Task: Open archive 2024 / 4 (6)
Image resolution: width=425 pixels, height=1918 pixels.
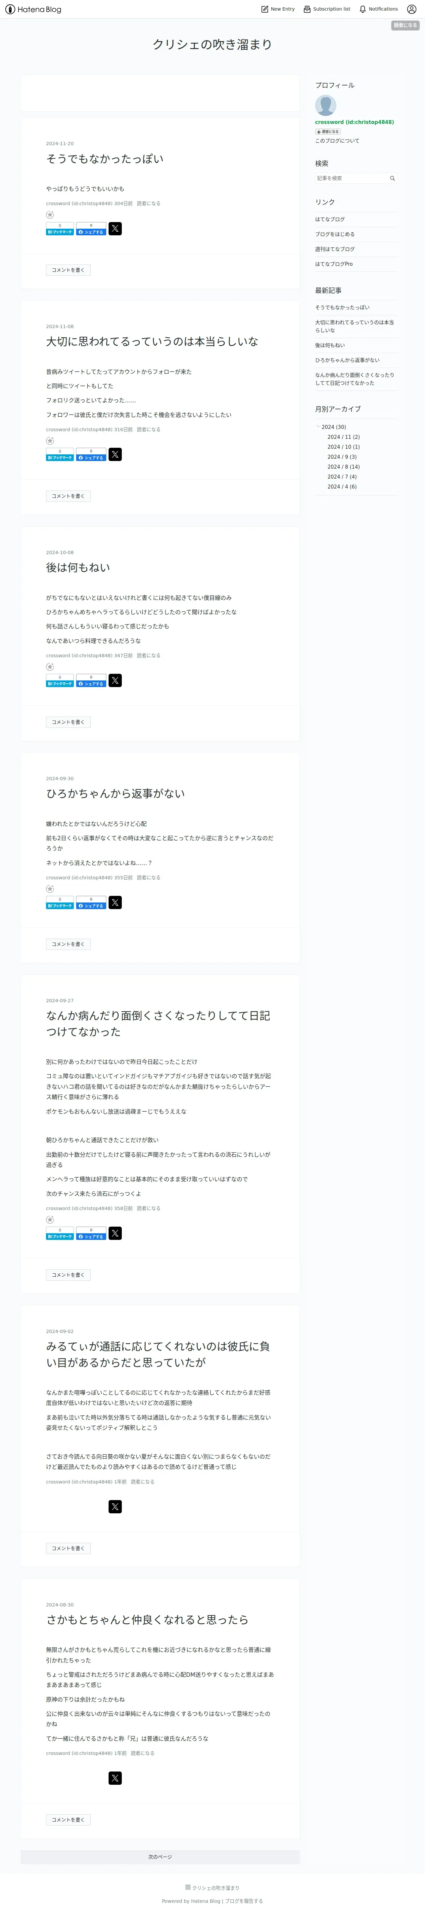Action: pyautogui.click(x=342, y=486)
